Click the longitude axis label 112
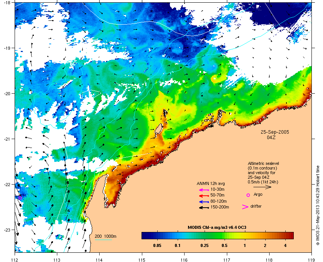This screenshot has width=323, height=262. pos(15,260)
